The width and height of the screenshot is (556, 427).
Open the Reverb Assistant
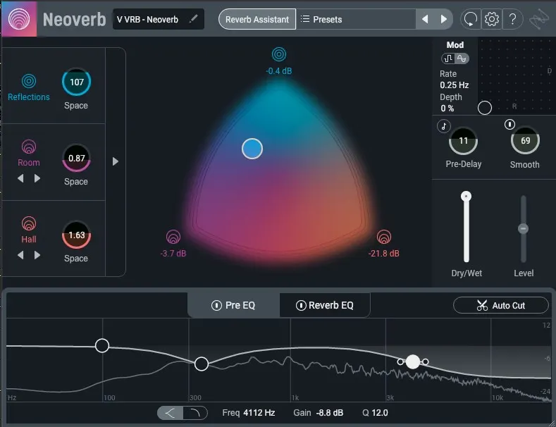click(x=257, y=19)
